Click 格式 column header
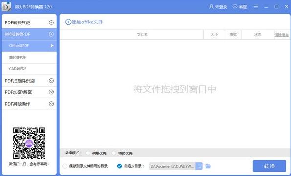The image size is (291, 176). 233,35
